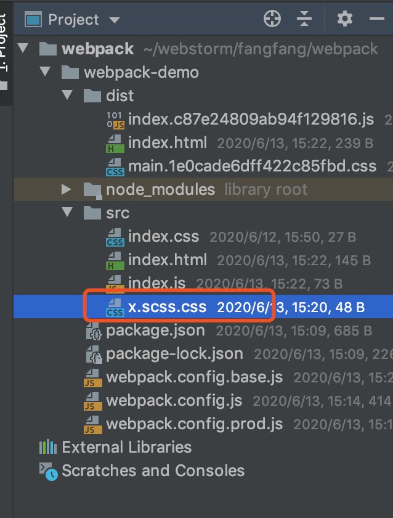Screen dimensions: 393x518
Task: Collapse the src folder arrow
Action: click(x=67, y=213)
